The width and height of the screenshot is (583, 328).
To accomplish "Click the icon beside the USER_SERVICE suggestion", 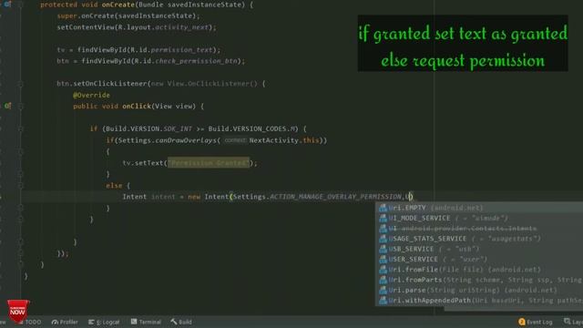I will pos(383,259).
